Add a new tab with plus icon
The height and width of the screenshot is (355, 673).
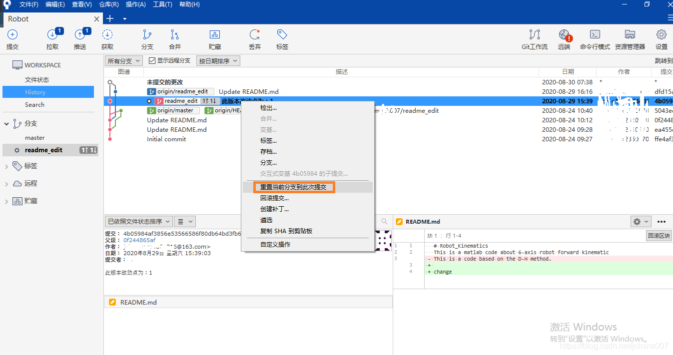110,18
